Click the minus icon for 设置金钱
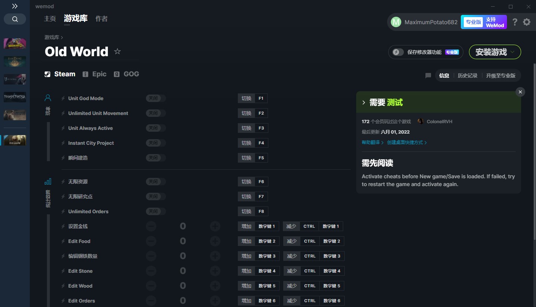Viewport: 536px width, 307px height. point(151,226)
